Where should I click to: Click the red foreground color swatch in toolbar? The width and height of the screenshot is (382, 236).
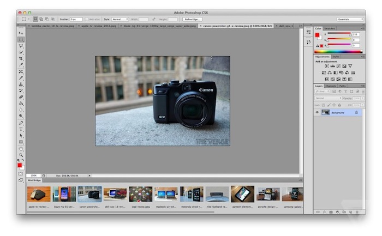point(20,165)
